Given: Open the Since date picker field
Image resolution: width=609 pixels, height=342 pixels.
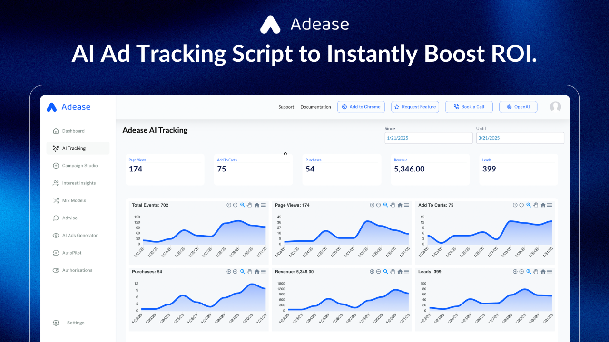Looking at the screenshot, I should [428, 138].
